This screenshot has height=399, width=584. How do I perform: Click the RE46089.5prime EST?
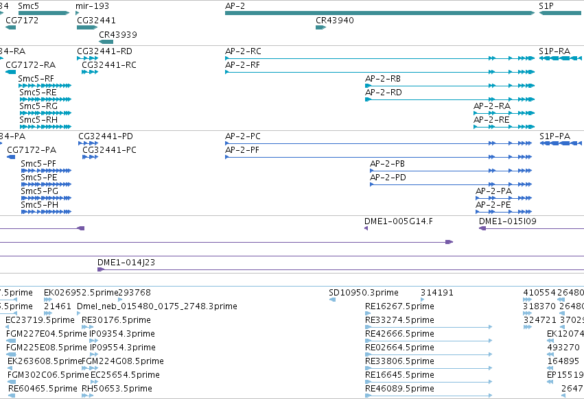coord(429,396)
